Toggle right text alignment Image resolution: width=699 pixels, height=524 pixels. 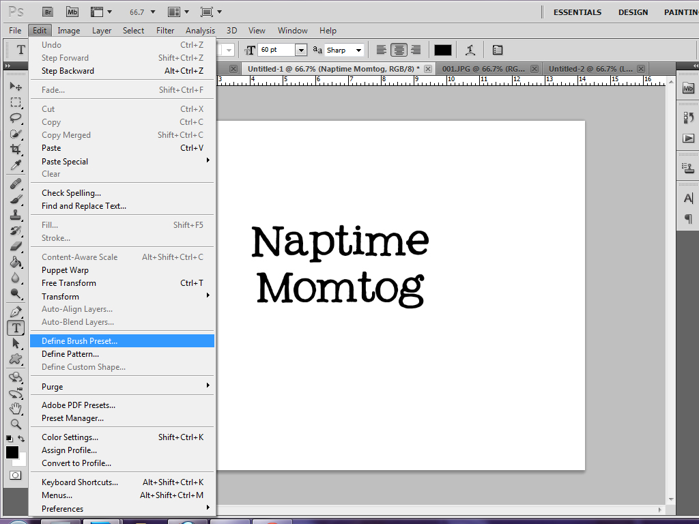click(x=416, y=50)
